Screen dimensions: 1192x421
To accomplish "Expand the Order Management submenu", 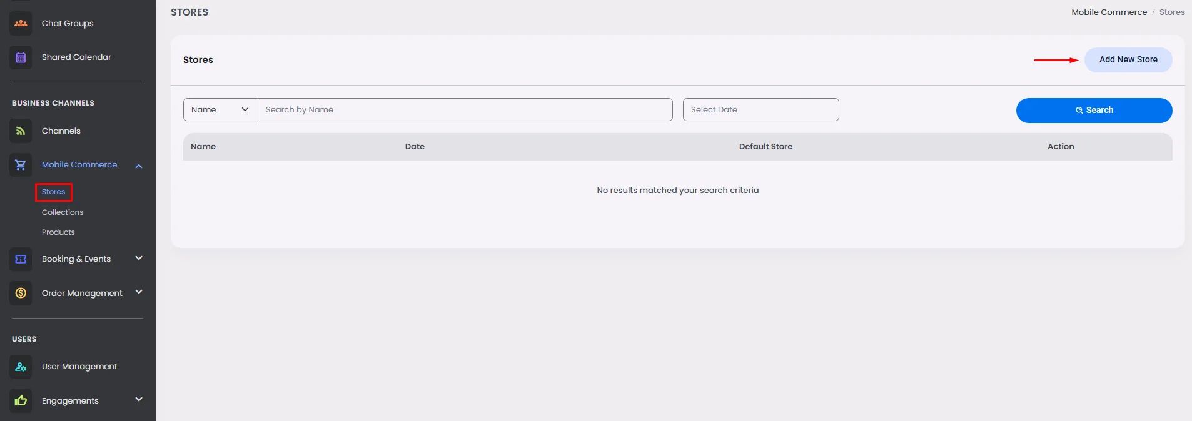I will click(x=139, y=292).
